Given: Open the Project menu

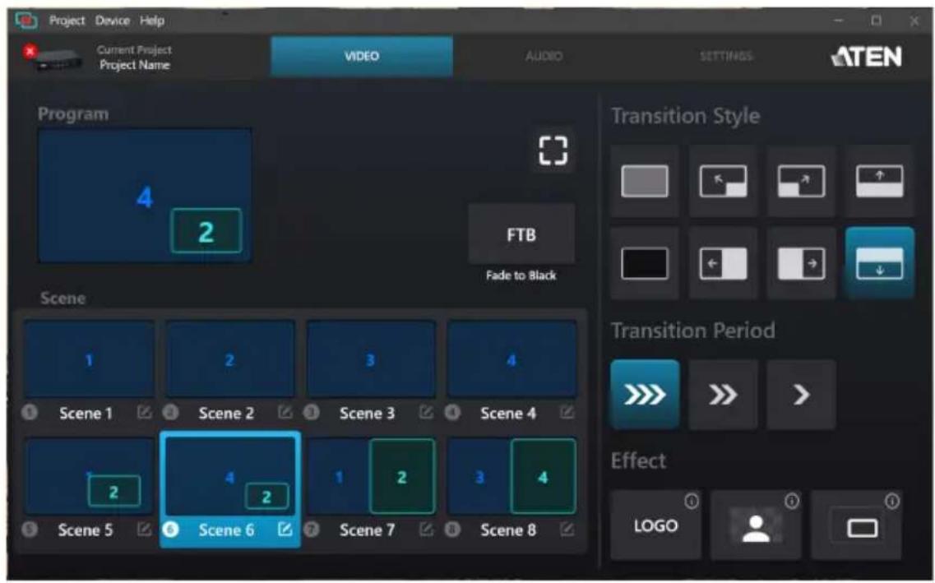Looking at the screenshot, I should (67, 21).
